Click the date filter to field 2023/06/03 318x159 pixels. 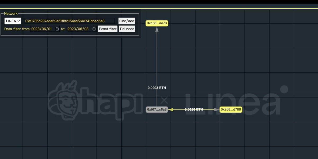(x=82, y=29)
